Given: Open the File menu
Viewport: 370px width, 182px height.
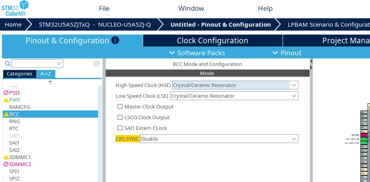Looking at the screenshot, I should pyautogui.click(x=104, y=8).
